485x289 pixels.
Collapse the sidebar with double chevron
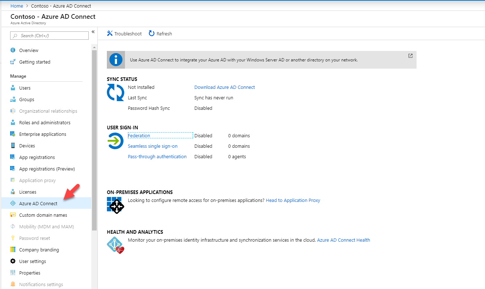93,32
